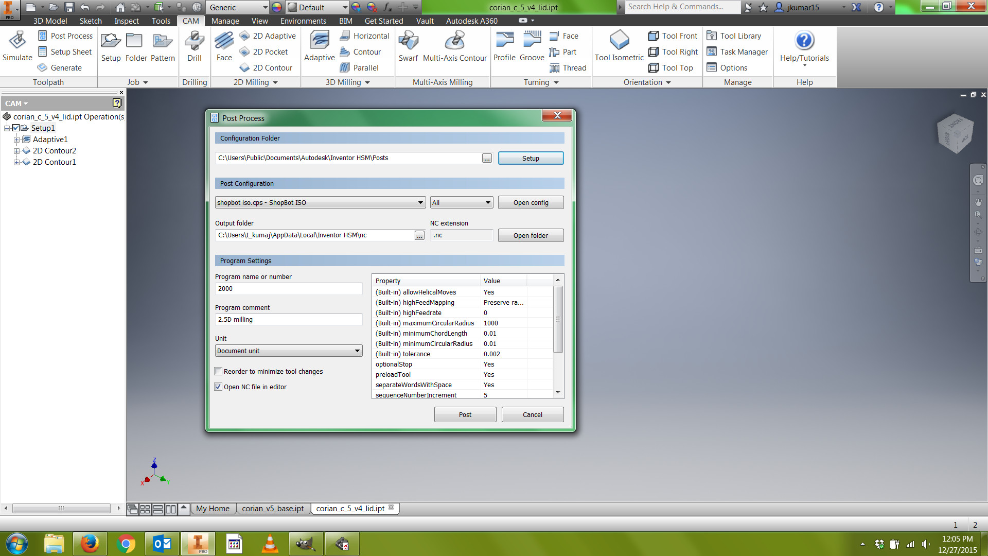Open VLC from the taskbar
The image size is (988, 556).
(x=270, y=544)
